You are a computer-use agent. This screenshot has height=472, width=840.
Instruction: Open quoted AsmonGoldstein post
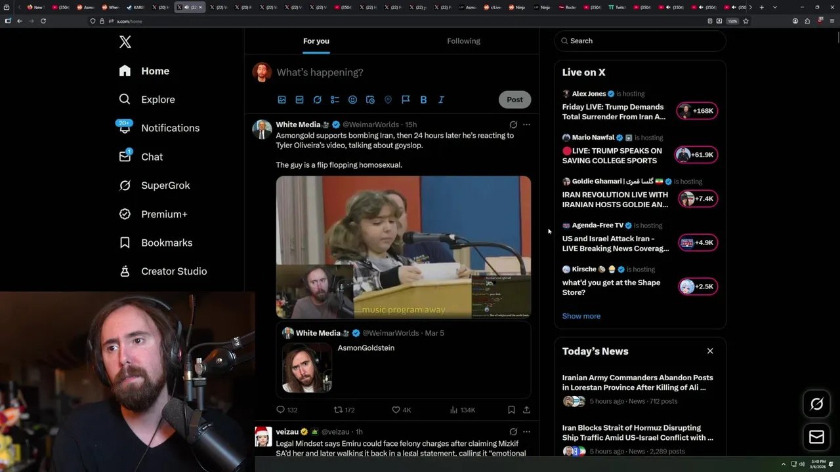pyautogui.click(x=403, y=359)
